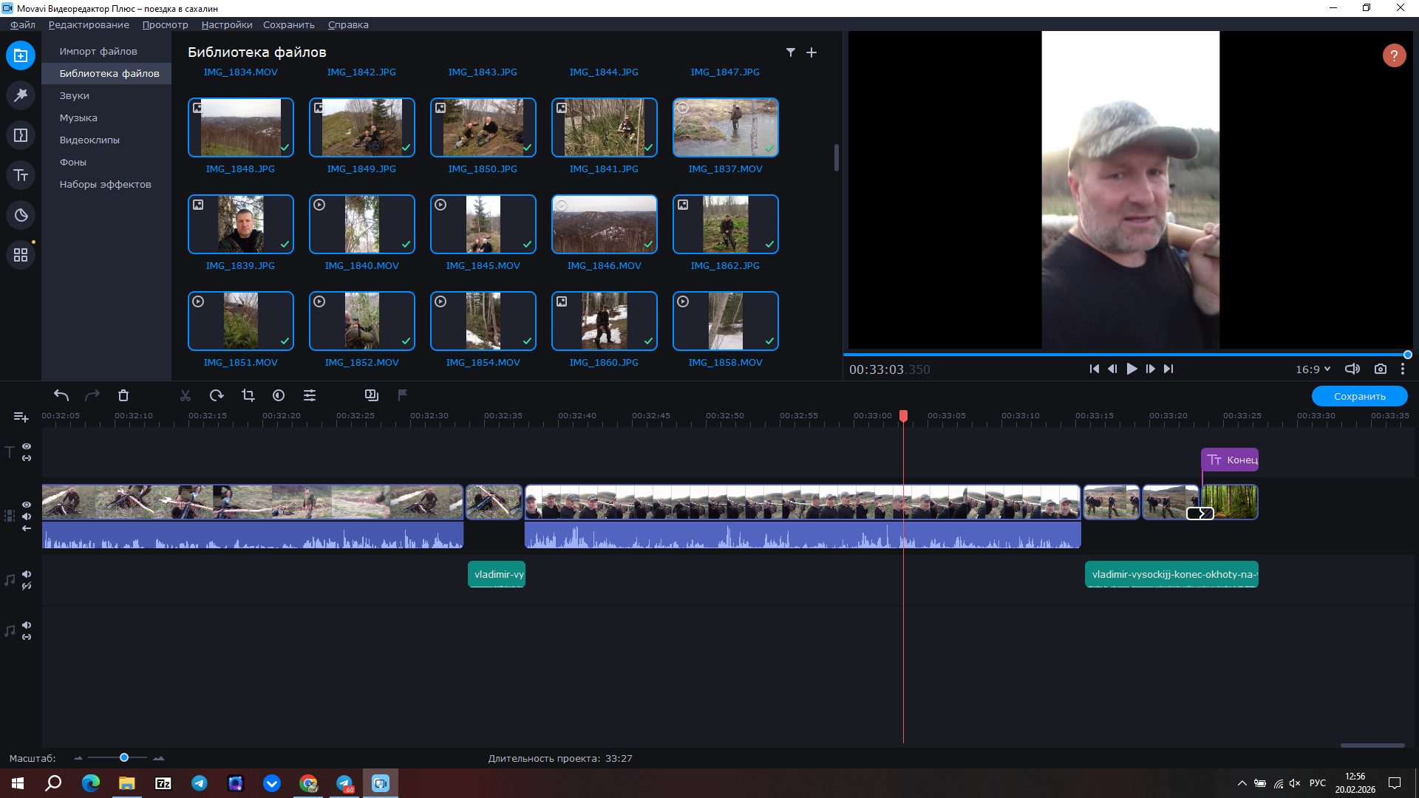Toggle title track visibility eye

[27, 446]
